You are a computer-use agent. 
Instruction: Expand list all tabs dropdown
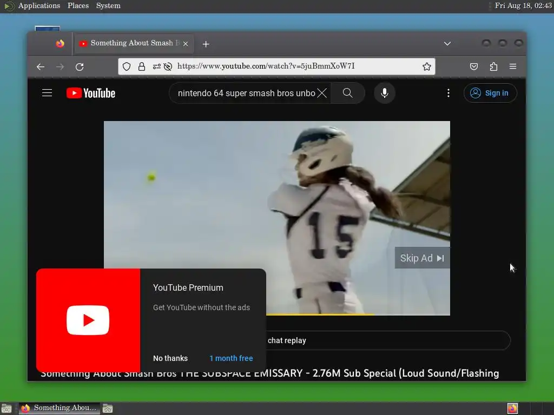click(447, 43)
